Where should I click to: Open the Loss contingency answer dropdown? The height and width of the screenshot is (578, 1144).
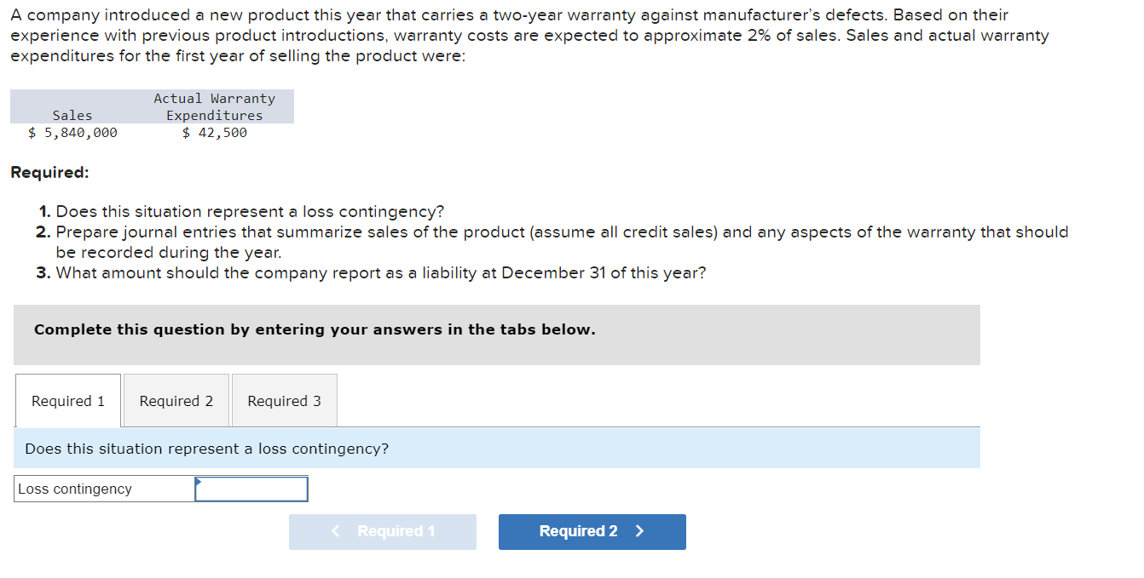click(x=251, y=489)
